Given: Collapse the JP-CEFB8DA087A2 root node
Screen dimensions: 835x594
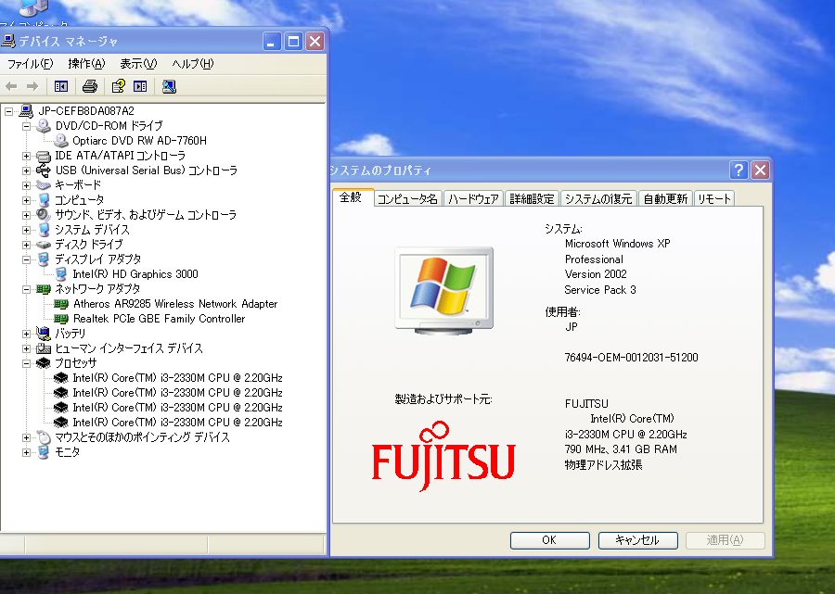Looking at the screenshot, I should [8, 111].
